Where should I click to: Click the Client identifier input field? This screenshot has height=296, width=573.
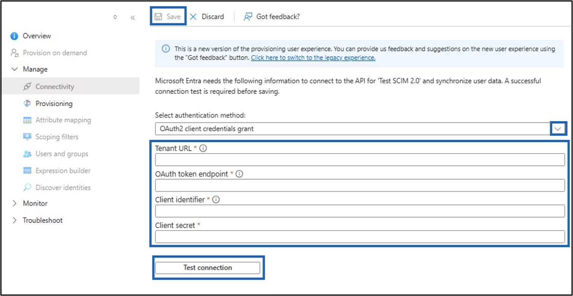(x=360, y=211)
